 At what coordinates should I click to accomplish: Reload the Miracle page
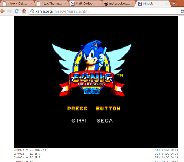[x=17, y=11]
